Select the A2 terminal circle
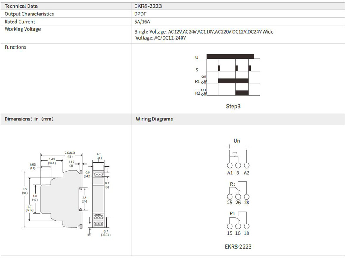This screenshot has height=258, width=345. (x=246, y=165)
